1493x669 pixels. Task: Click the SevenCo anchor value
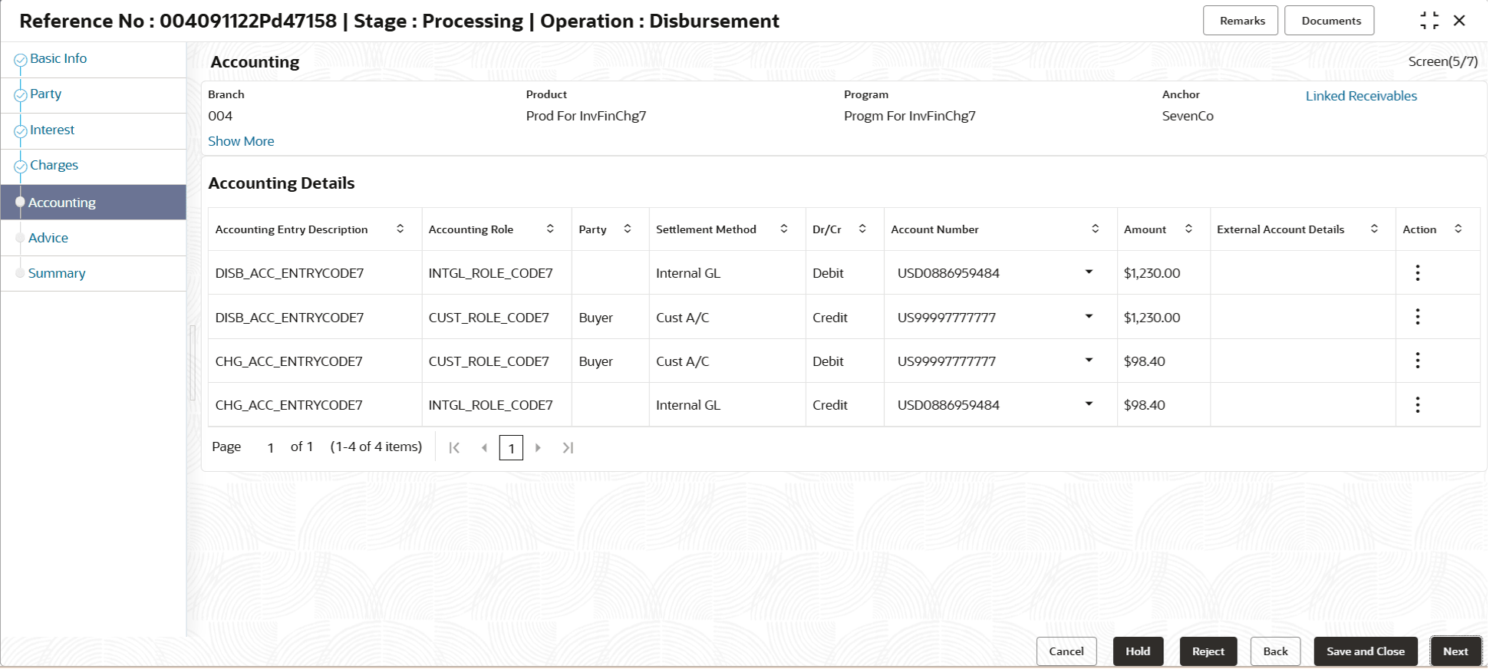click(x=1188, y=116)
